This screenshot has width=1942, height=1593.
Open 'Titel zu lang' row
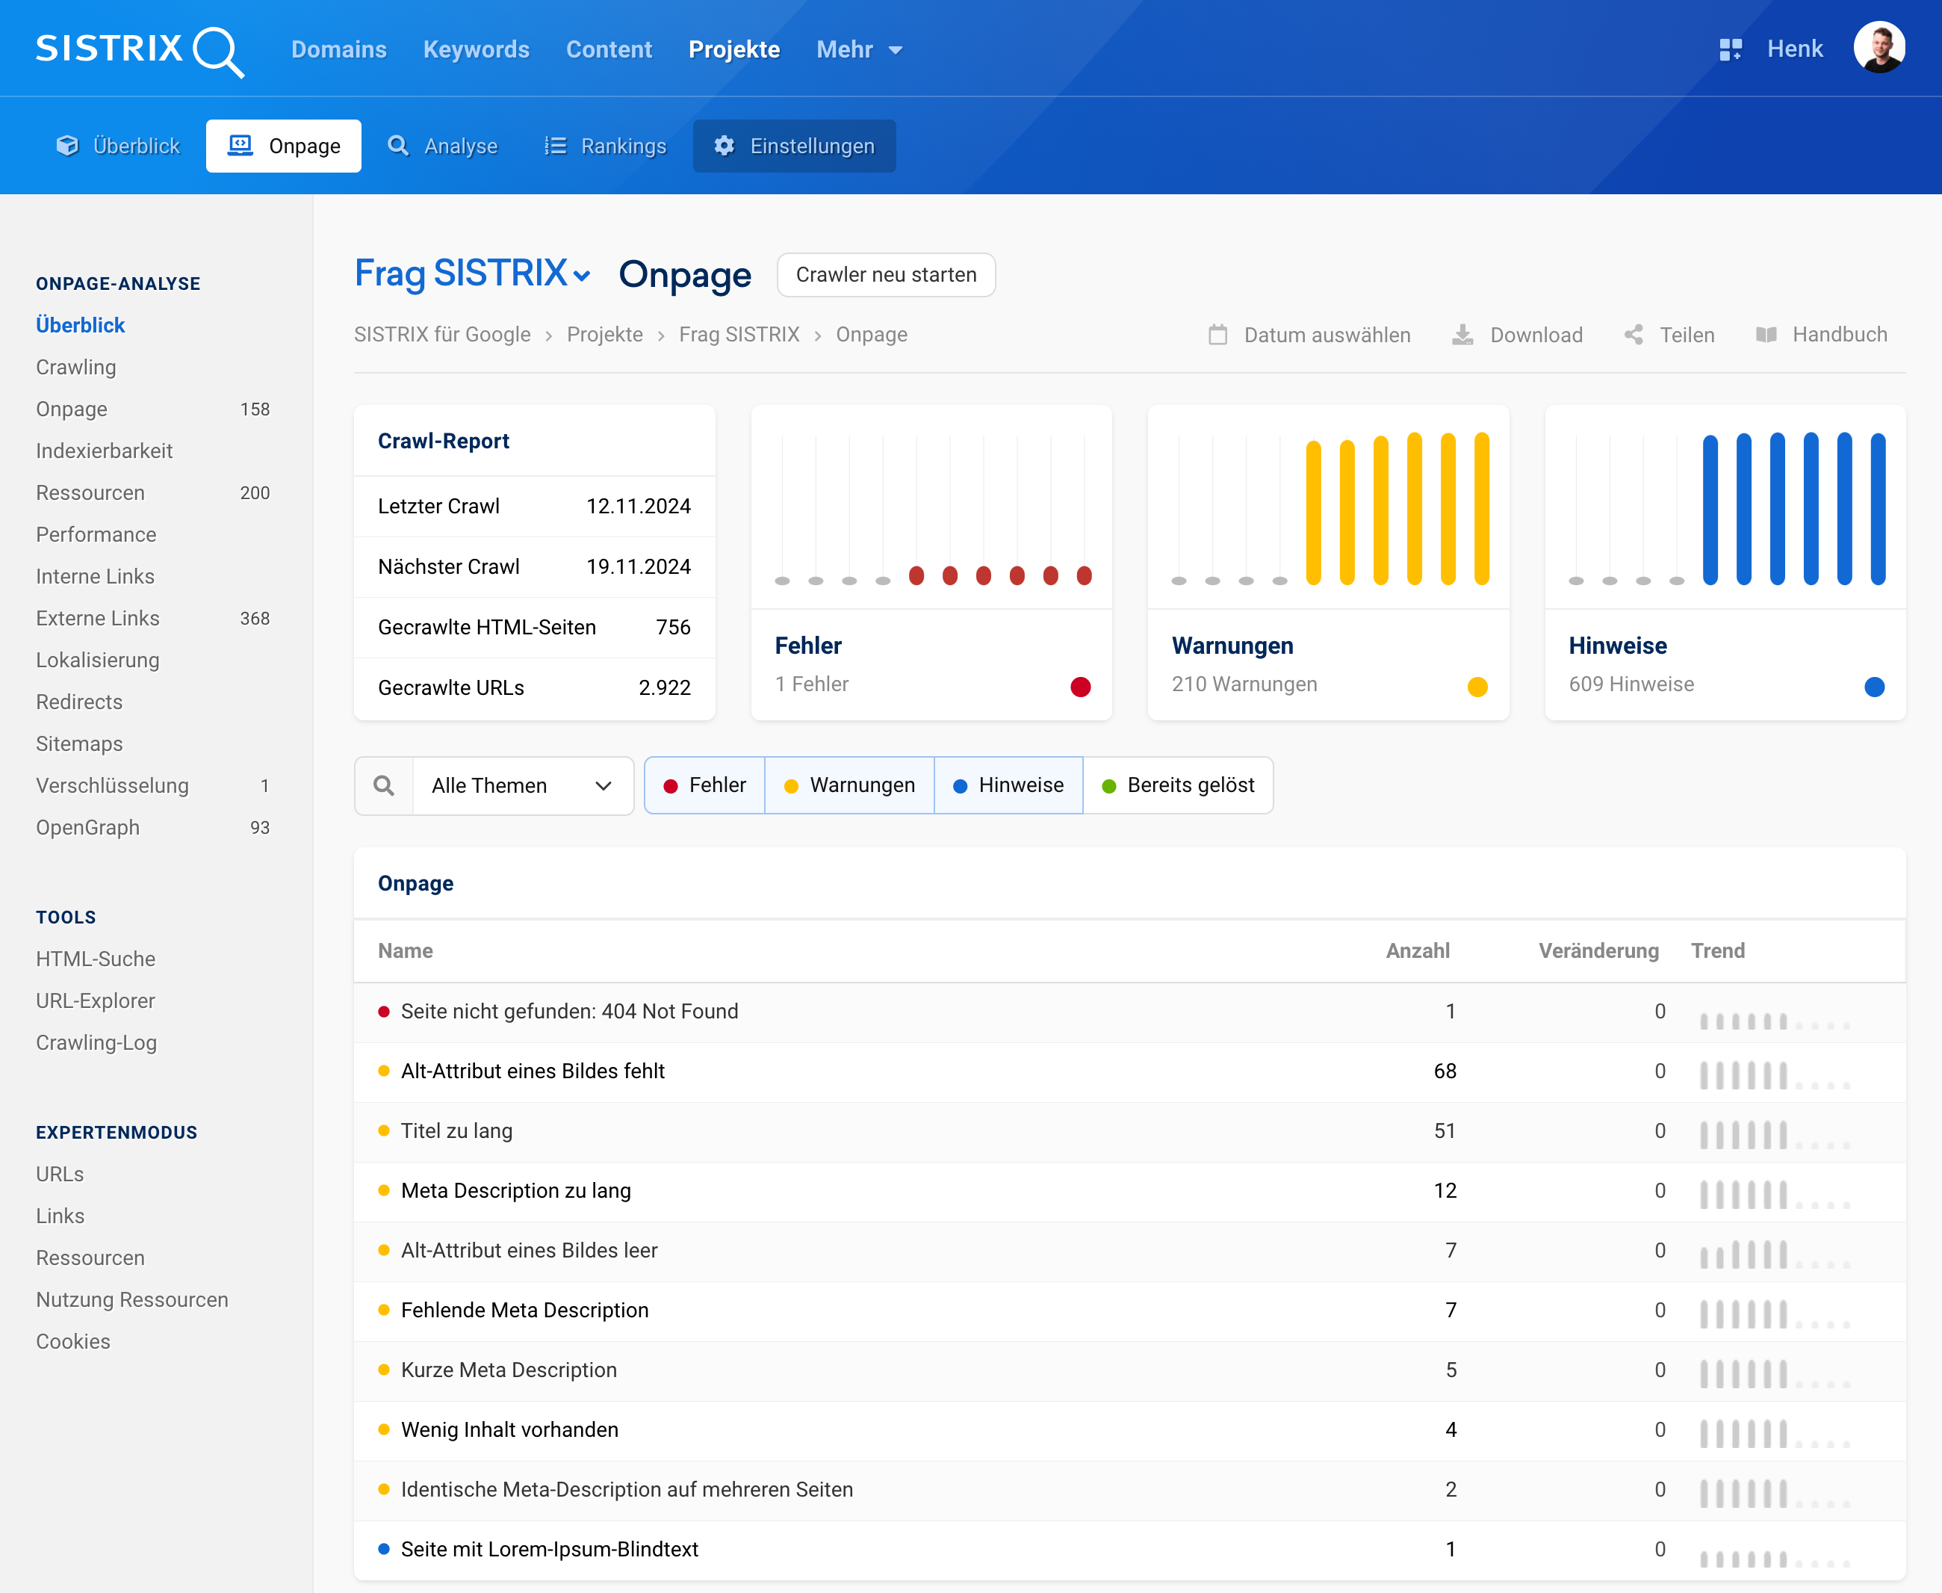(x=1129, y=1130)
